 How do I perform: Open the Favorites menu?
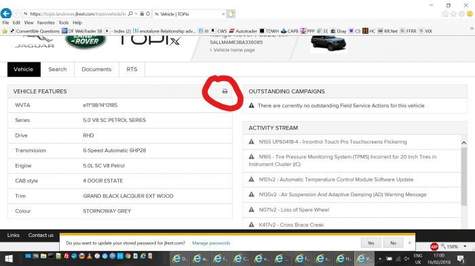click(x=45, y=22)
